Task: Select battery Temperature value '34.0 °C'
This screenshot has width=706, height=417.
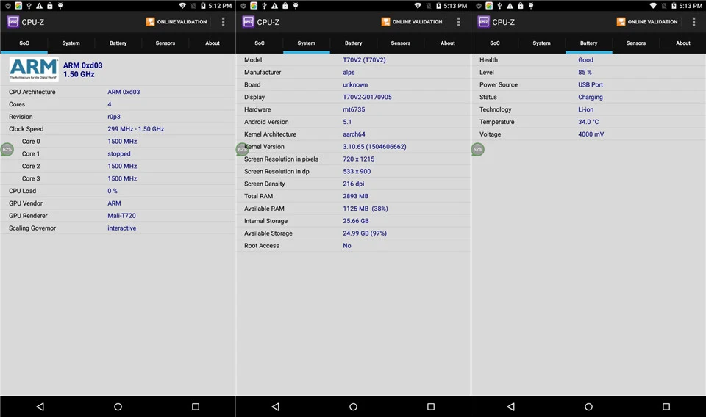Action: (588, 122)
